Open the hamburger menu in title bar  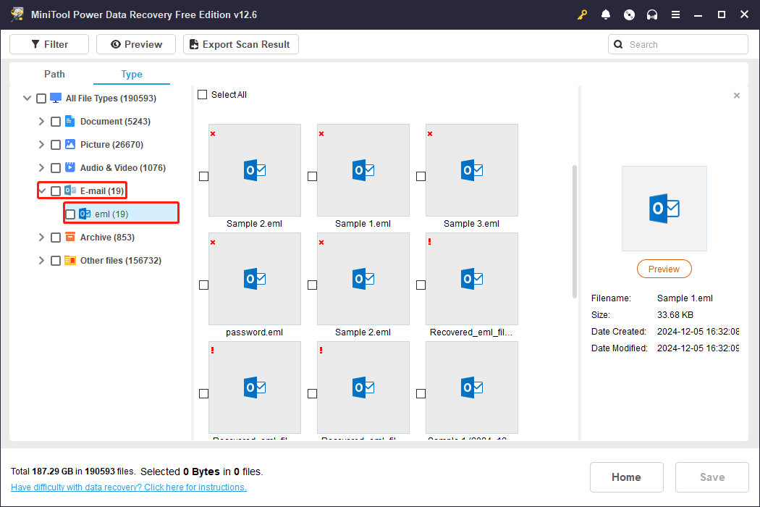[675, 14]
